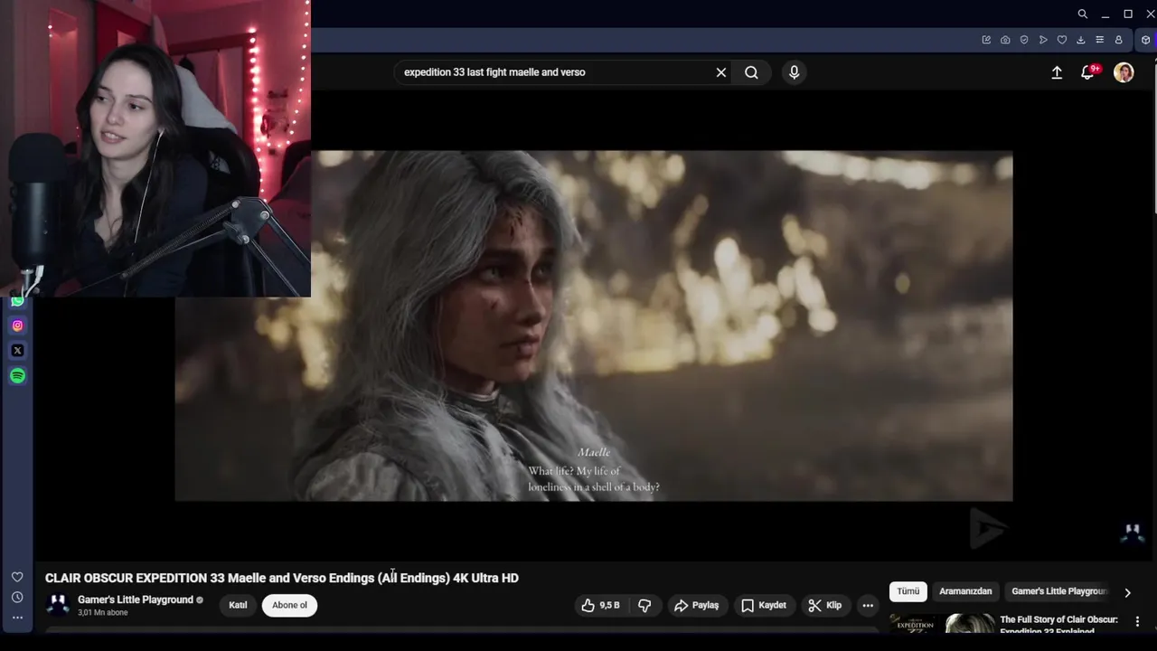1157x651 pixels.
Task: Save video with Kaydet button
Action: tap(764, 605)
